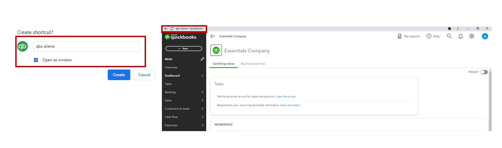The height and width of the screenshot is (148, 502).
Task: Open Overview in the sidebar
Action: click(x=171, y=67)
